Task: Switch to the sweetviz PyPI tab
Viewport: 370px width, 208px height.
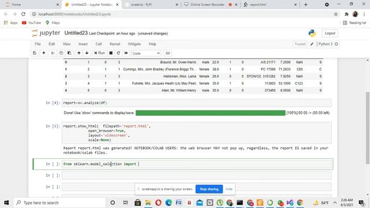Action: coord(151,5)
